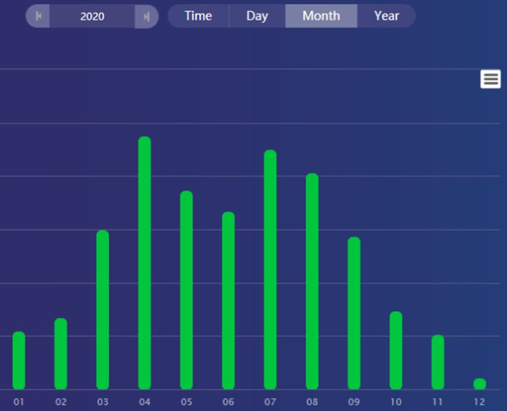
Task: Click the bar for month 08
Action: point(312,281)
